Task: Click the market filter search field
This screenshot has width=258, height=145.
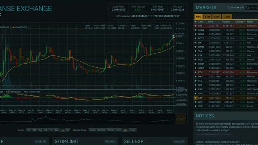Action: [252, 7]
